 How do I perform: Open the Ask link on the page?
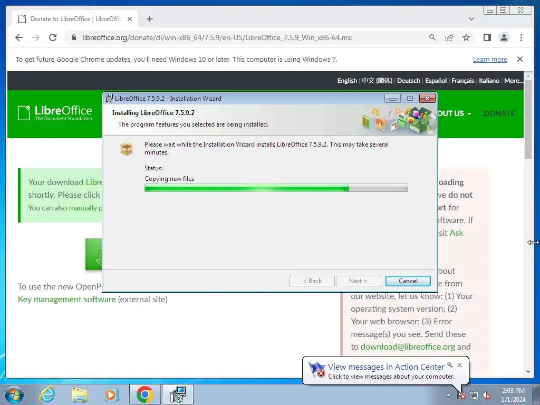(x=456, y=233)
